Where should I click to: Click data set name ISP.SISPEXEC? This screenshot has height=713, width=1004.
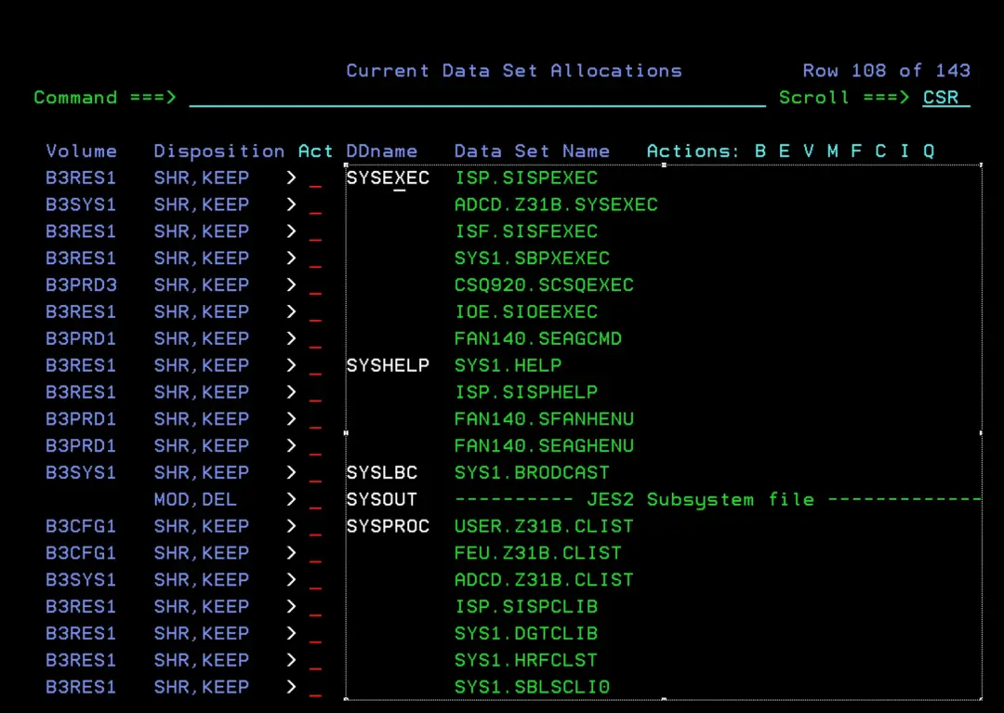click(525, 178)
